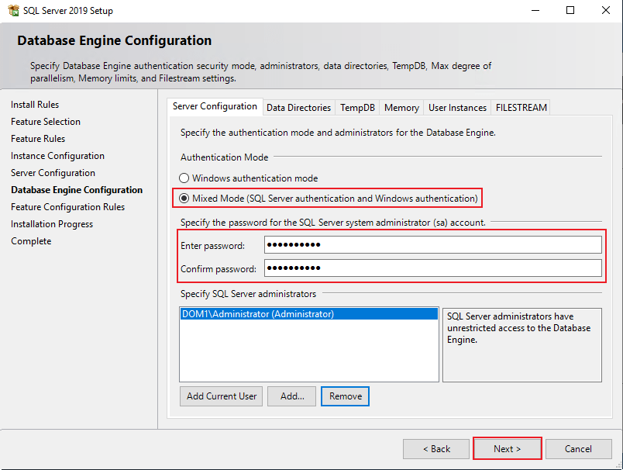Image resolution: width=623 pixels, height=470 pixels.
Task: Click the Enter password field
Action: [432, 245]
